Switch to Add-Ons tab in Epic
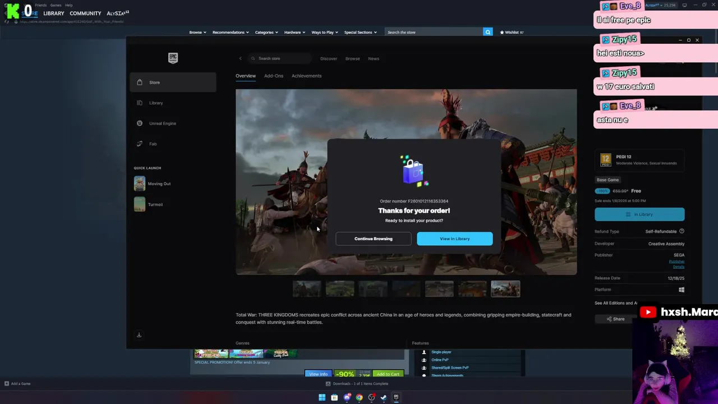The width and height of the screenshot is (718, 404). 274,76
